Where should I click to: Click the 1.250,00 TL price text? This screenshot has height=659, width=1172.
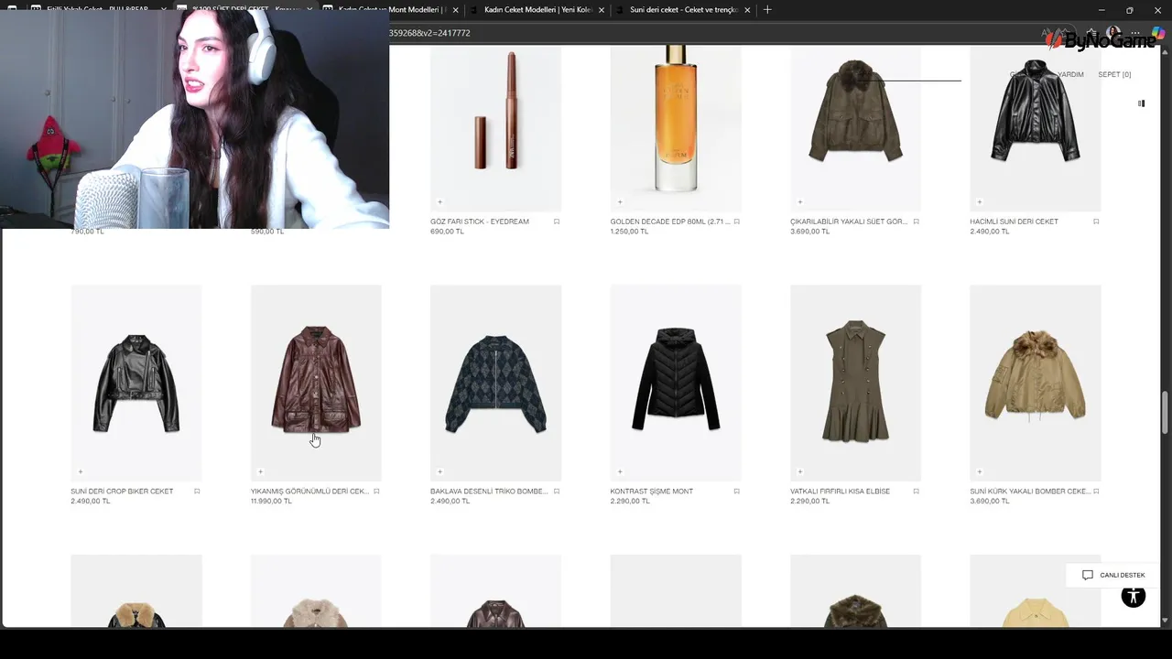[629, 232]
